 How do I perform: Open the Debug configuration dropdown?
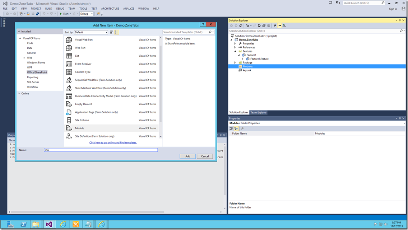tap(87, 14)
